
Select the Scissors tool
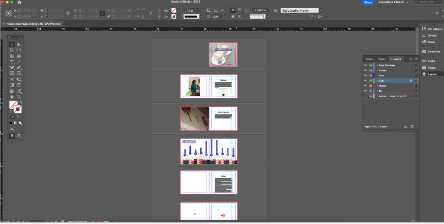click(12, 79)
